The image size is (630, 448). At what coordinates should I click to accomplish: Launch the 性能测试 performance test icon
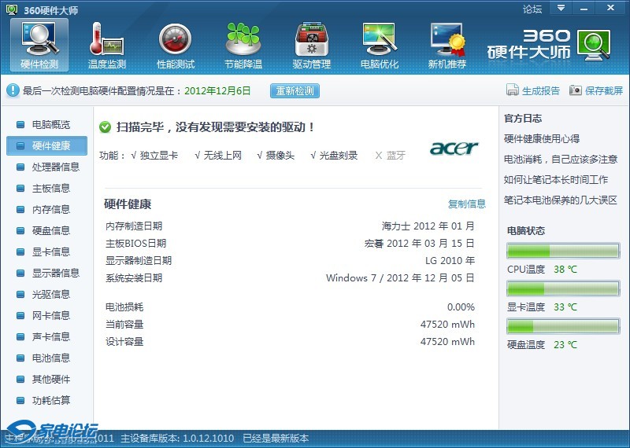point(175,39)
